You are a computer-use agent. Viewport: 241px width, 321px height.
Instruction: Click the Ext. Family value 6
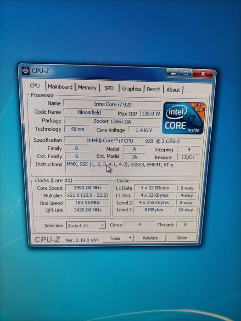click(x=77, y=156)
